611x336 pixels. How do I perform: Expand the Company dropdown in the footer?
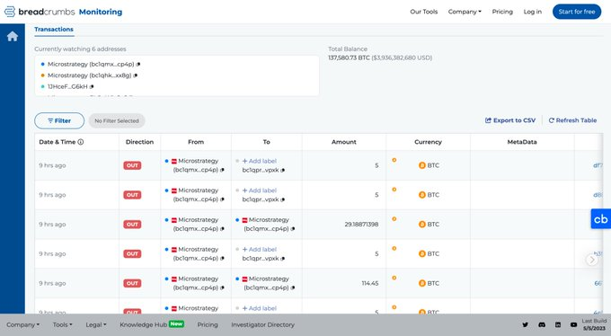coord(23,324)
